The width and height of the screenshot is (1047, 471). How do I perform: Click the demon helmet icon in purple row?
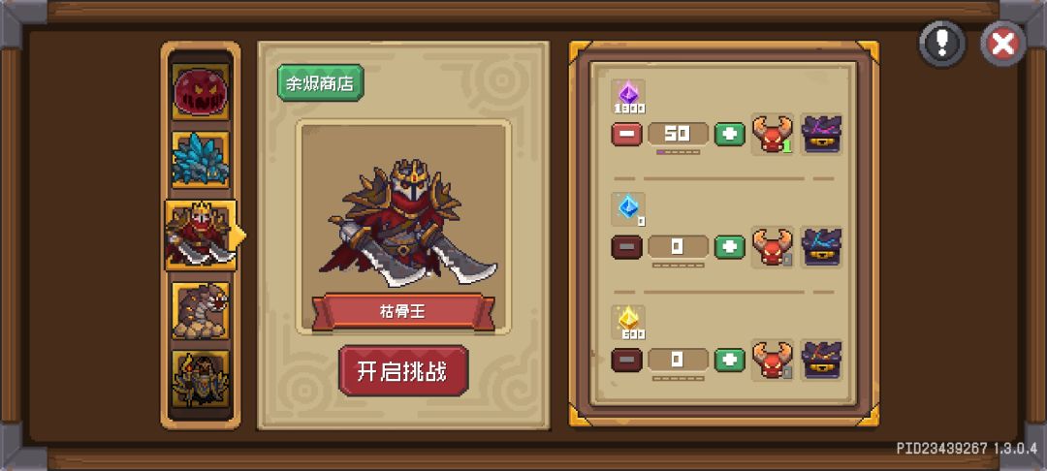coord(772,134)
